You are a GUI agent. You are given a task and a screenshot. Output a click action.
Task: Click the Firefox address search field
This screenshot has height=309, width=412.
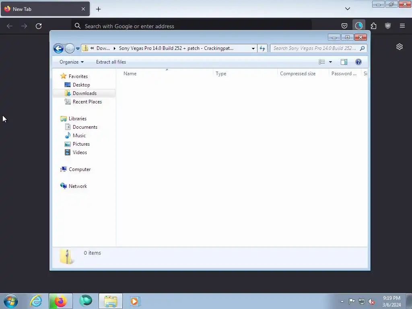[192, 26]
